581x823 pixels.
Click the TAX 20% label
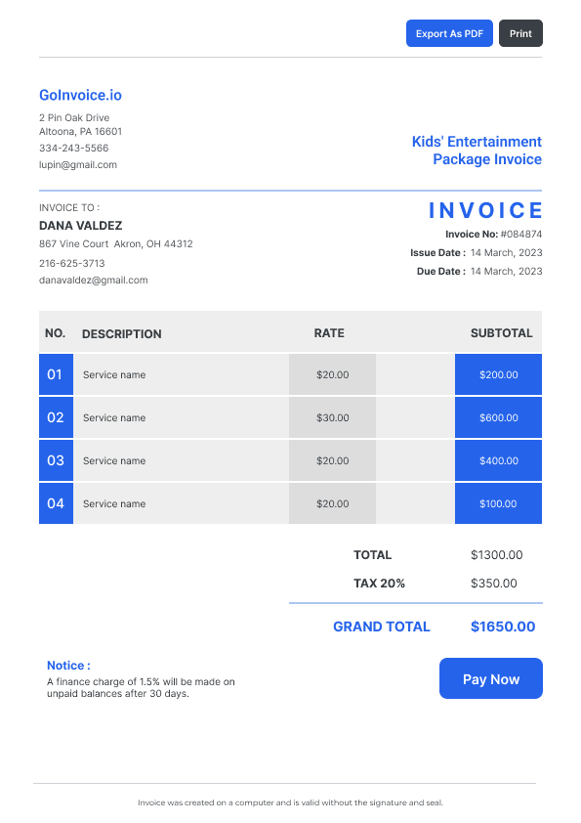379,584
